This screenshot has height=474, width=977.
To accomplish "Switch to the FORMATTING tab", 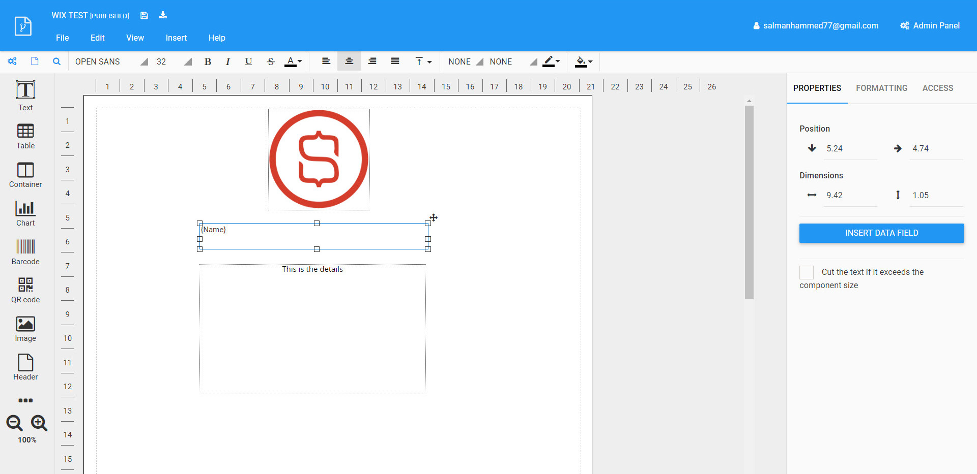I will 881,88.
